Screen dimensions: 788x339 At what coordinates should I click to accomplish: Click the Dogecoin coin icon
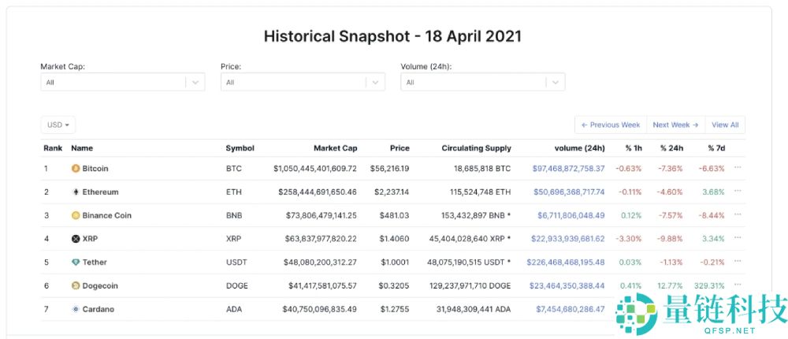click(76, 285)
